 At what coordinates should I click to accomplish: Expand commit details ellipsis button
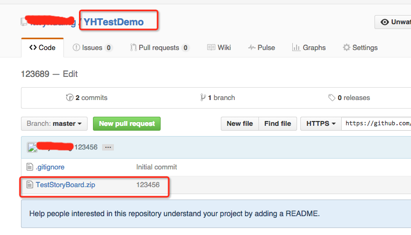(x=108, y=147)
